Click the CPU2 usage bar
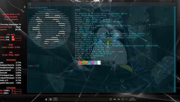180x102 pixels. tap(16, 39)
